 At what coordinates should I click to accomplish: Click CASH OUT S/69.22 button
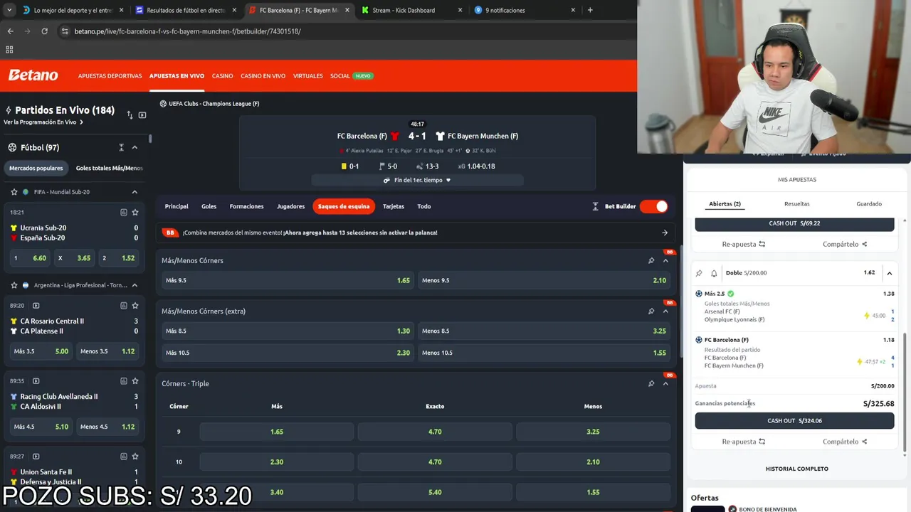[794, 223]
